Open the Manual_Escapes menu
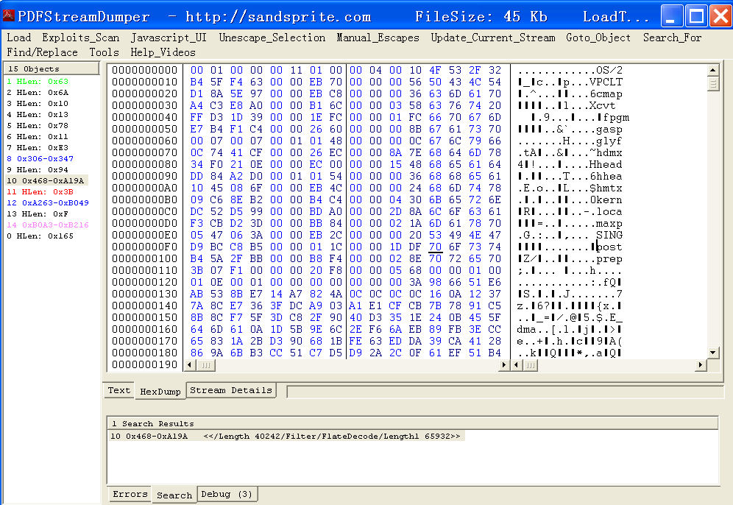This screenshot has height=505, width=733. (x=378, y=38)
